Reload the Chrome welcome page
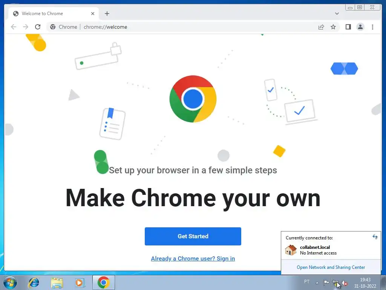This screenshot has width=386, height=290. [x=38, y=27]
